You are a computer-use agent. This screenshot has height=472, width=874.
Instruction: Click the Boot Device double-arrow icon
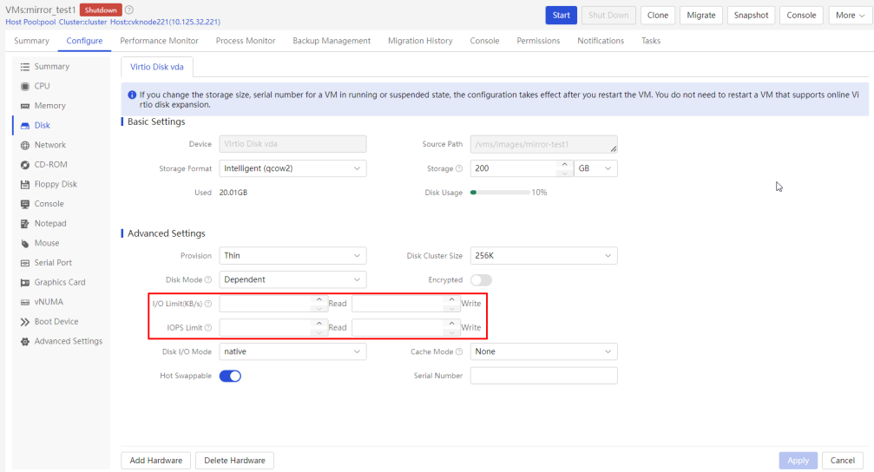coord(25,322)
